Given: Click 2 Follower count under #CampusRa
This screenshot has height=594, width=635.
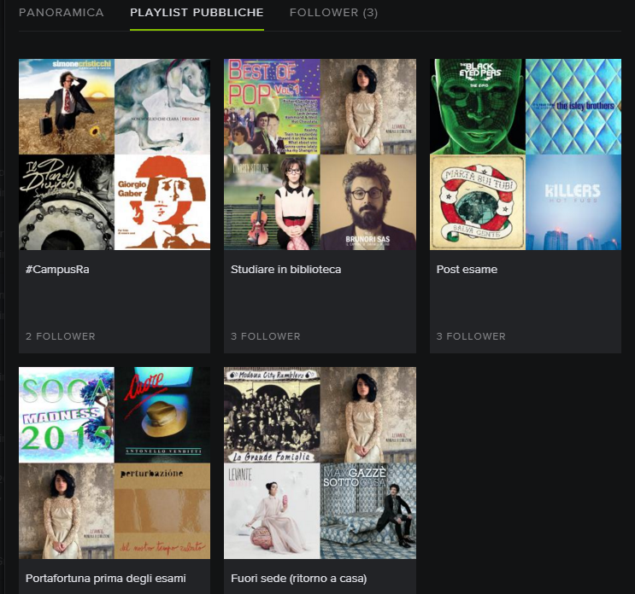Looking at the screenshot, I should (x=61, y=336).
